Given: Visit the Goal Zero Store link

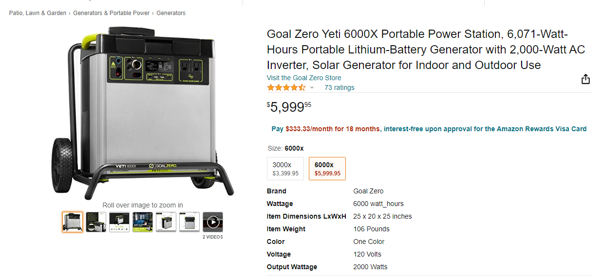Looking at the screenshot, I should (303, 78).
